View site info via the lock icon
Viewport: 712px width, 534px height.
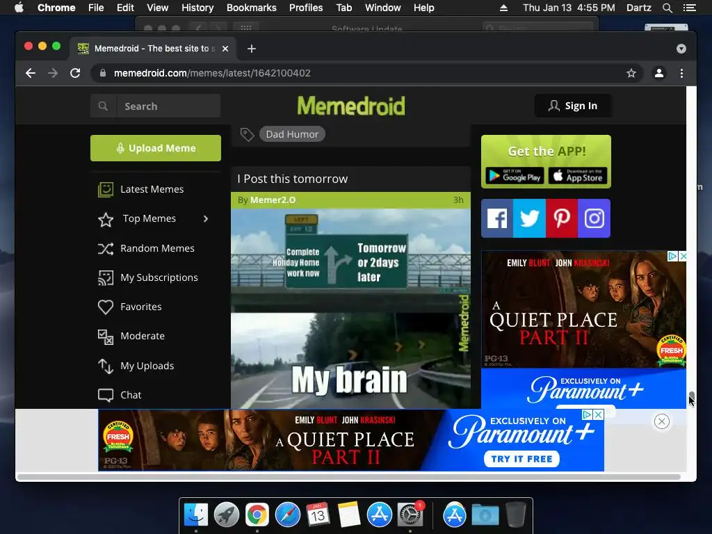click(x=103, y=73)
